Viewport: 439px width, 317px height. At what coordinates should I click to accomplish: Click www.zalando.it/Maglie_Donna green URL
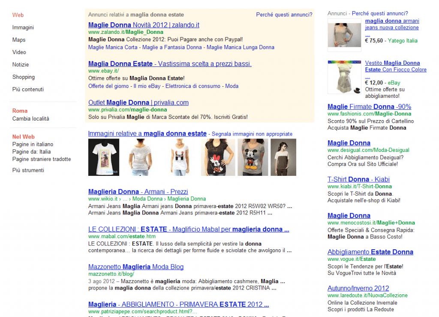coord(126,32)
